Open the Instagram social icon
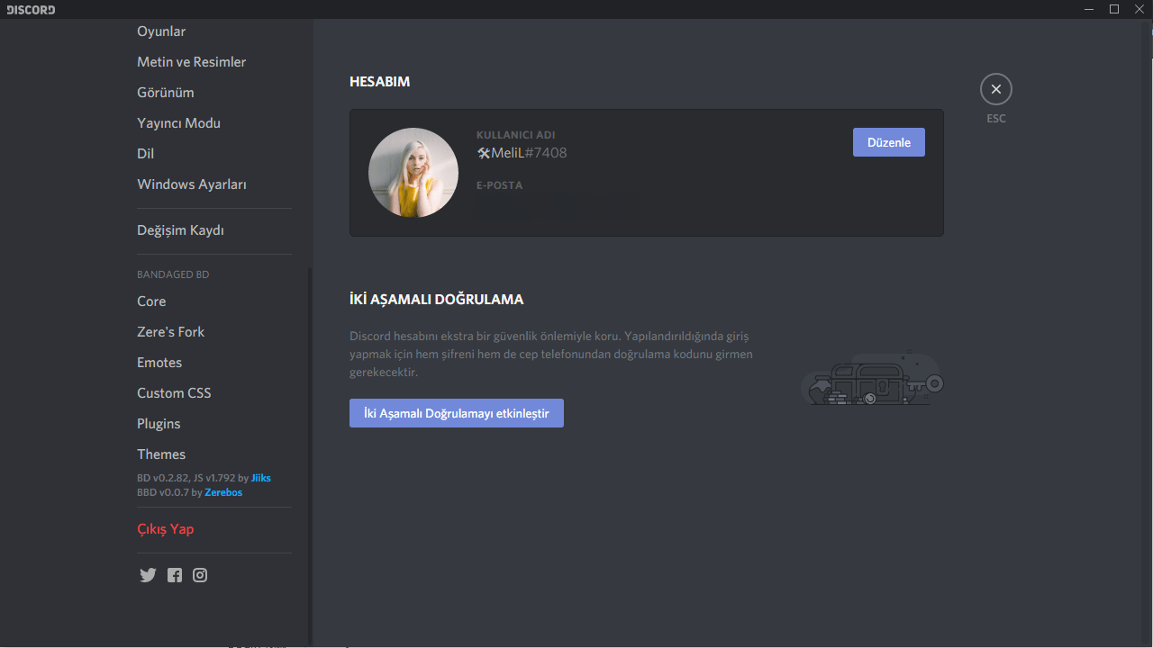 click(200, 575)
